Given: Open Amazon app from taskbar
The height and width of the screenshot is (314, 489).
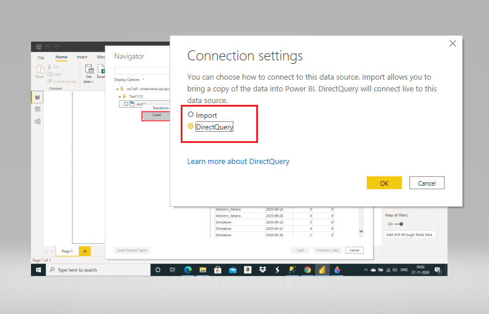Looking at the screenshot, I should click(x=247, y=270).
